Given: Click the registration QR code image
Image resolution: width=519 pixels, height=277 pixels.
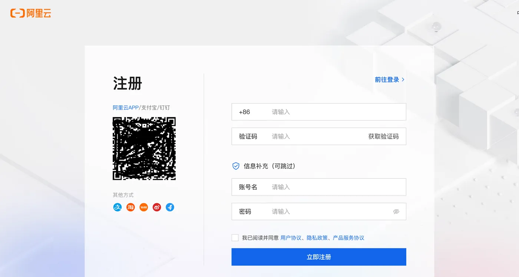Looking at the screenshot, I should coord(144,149).
